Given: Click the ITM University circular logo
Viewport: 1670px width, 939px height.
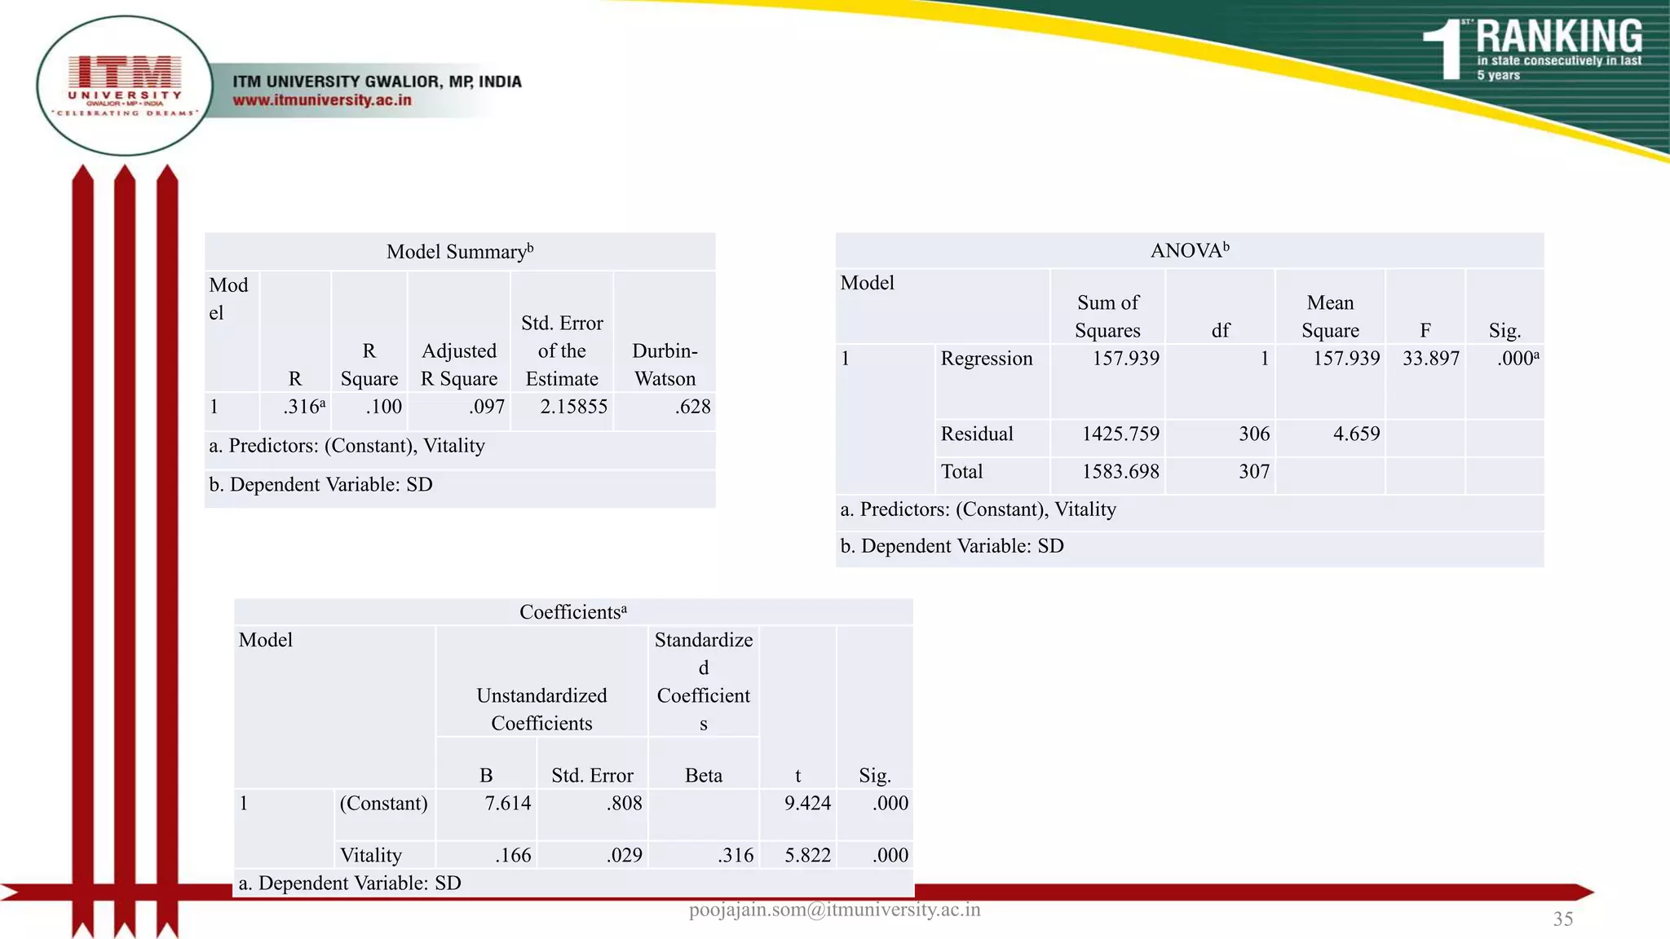Looking at the screenshot, I should coord(125,86).
